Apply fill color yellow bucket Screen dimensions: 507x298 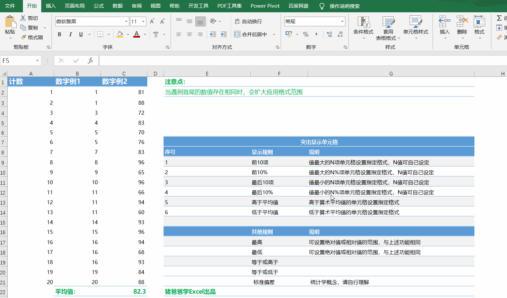[120, 34]
